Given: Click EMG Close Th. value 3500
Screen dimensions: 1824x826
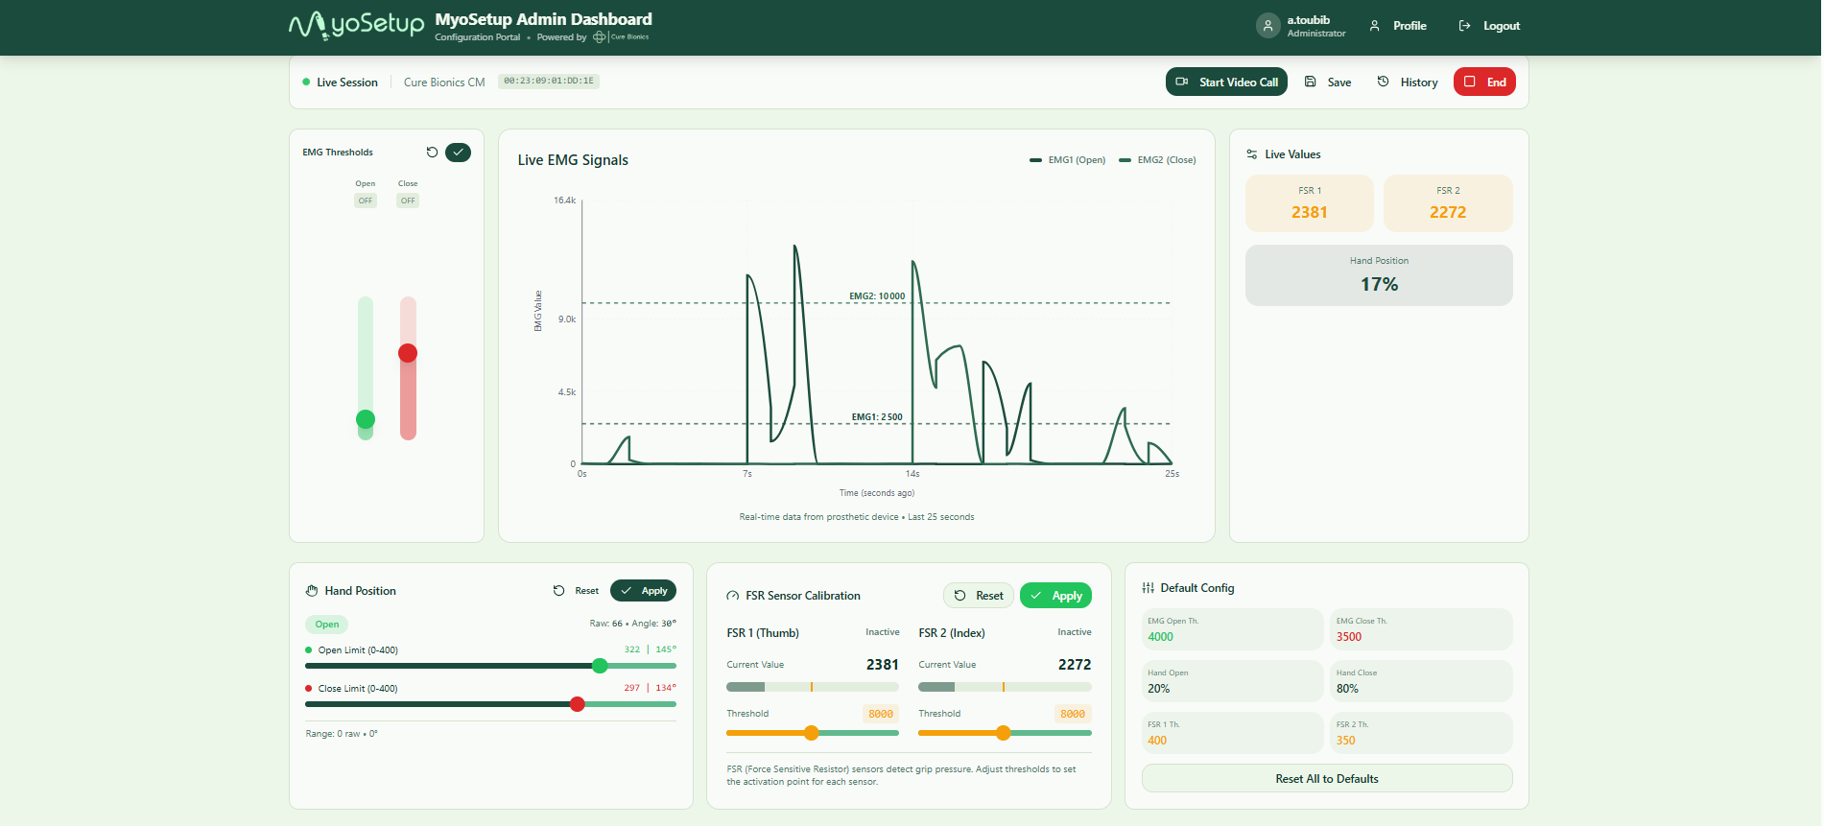Looking at the screenshot, I should tap(1349, 637).
